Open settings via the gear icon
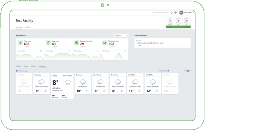 [175, 13]
